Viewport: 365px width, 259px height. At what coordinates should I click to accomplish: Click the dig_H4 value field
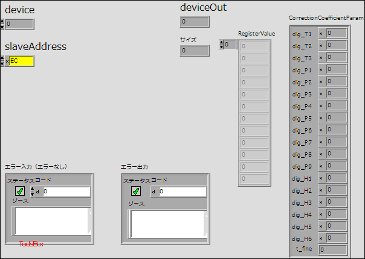point(337,214)
